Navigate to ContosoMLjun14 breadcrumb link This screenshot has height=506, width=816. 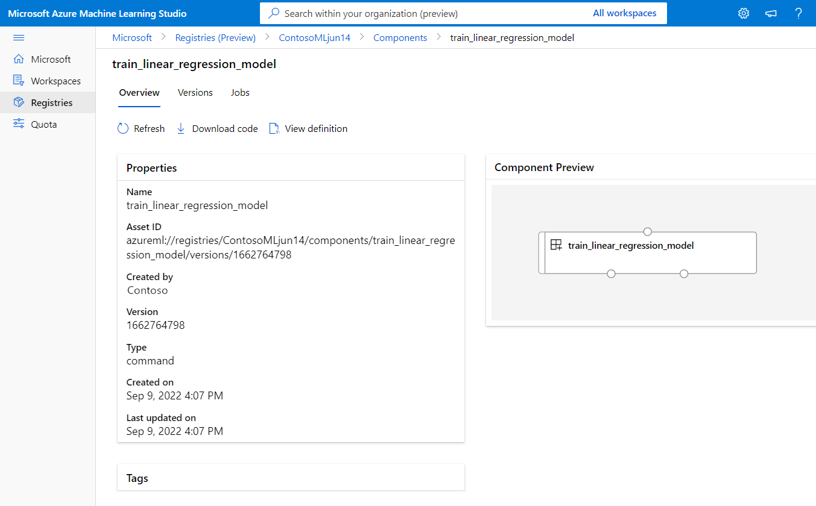(x=314, y=37)
